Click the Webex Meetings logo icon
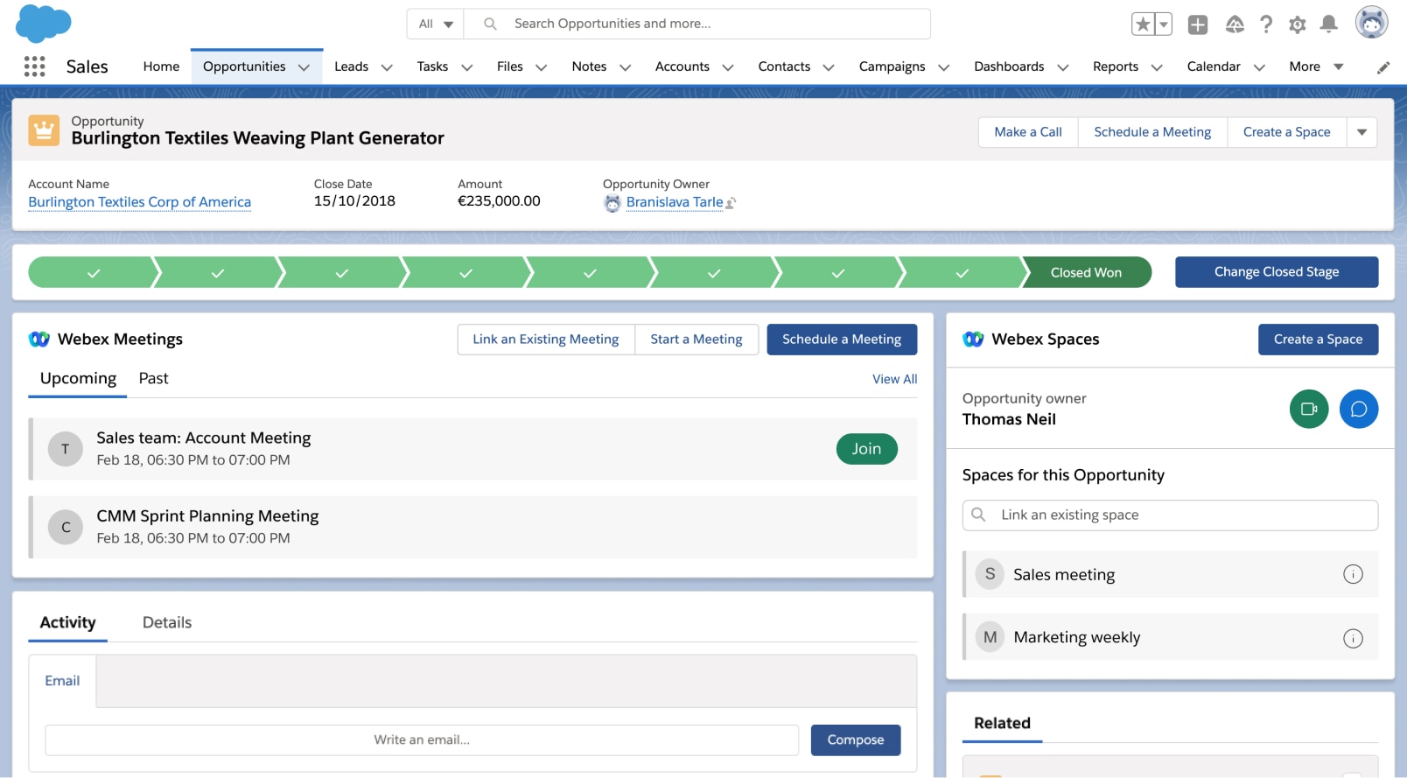 (39, 340)
